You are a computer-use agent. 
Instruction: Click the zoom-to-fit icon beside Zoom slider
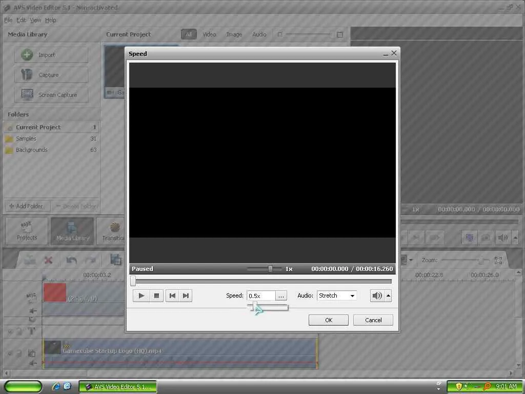click(498, 260)
